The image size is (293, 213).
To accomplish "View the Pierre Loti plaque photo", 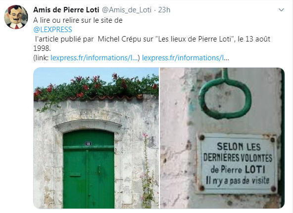I will tap(222, 138).
